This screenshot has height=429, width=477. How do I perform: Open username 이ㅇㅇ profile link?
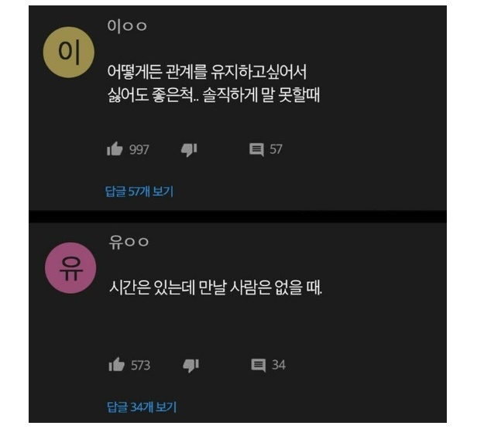(127, 26)
